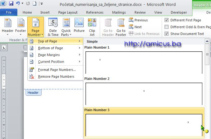Click the Remove Page Numbers icon
The height and width of the screenshot is (139, 211).
click(x=32, y=77)
